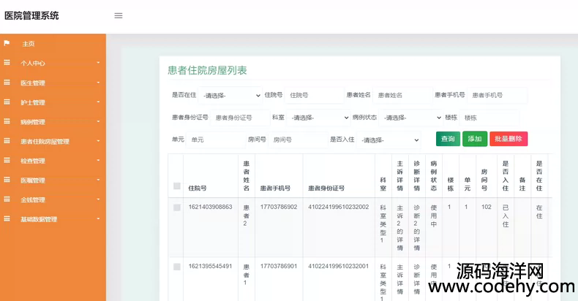The width and height of the screenshot is (578, 301).
Task: Toggle the select-all checkbox in table header
Action: click(176, 186)
